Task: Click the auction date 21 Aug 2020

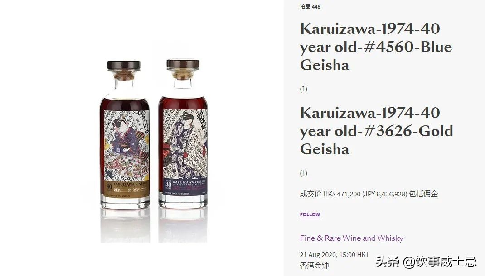Action: [x=318, y=255]
